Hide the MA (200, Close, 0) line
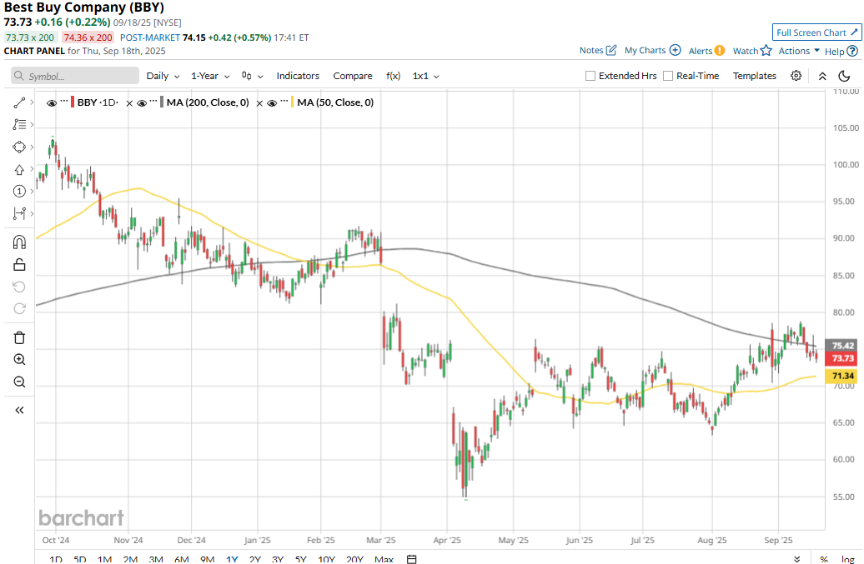Image resolution: width=864 pixels, height=564 pixels. [x=142, y=103]
